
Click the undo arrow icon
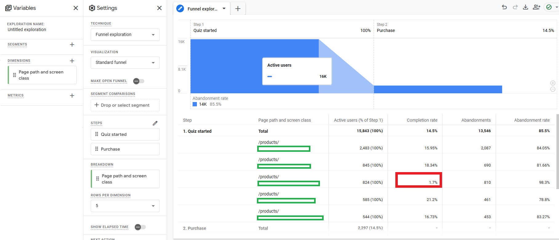(x=504, y=7)
